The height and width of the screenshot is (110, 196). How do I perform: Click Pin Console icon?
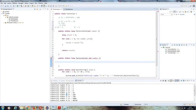[181, 81]
